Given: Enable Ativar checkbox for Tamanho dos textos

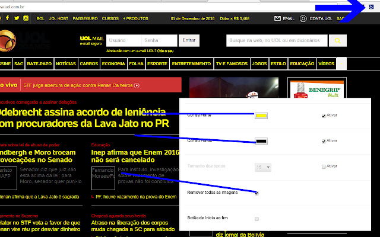Looking at the screenshot, I should [x=324, y=167].
